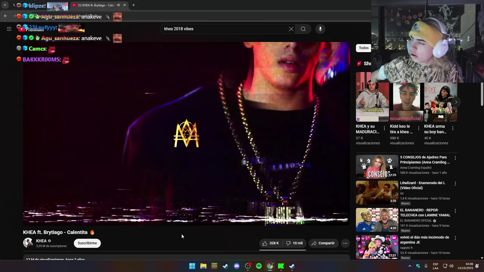This screenshot has height=272, width=484.
Task: Subscribe to KHEA with Suscribirme
Action: tap(87, 243)
